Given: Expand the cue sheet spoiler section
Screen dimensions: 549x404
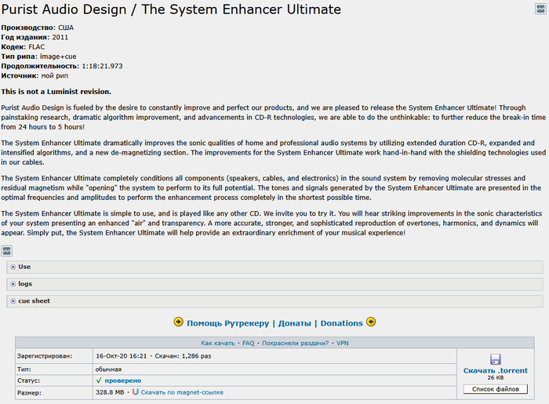Looking at the screenshot, I should (34, 301).
